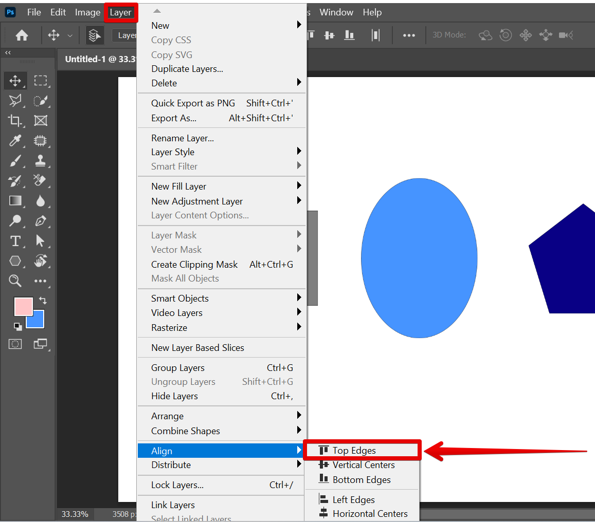Swap foreground and background colors
The image size is (595, 522).
pos(43,300)
